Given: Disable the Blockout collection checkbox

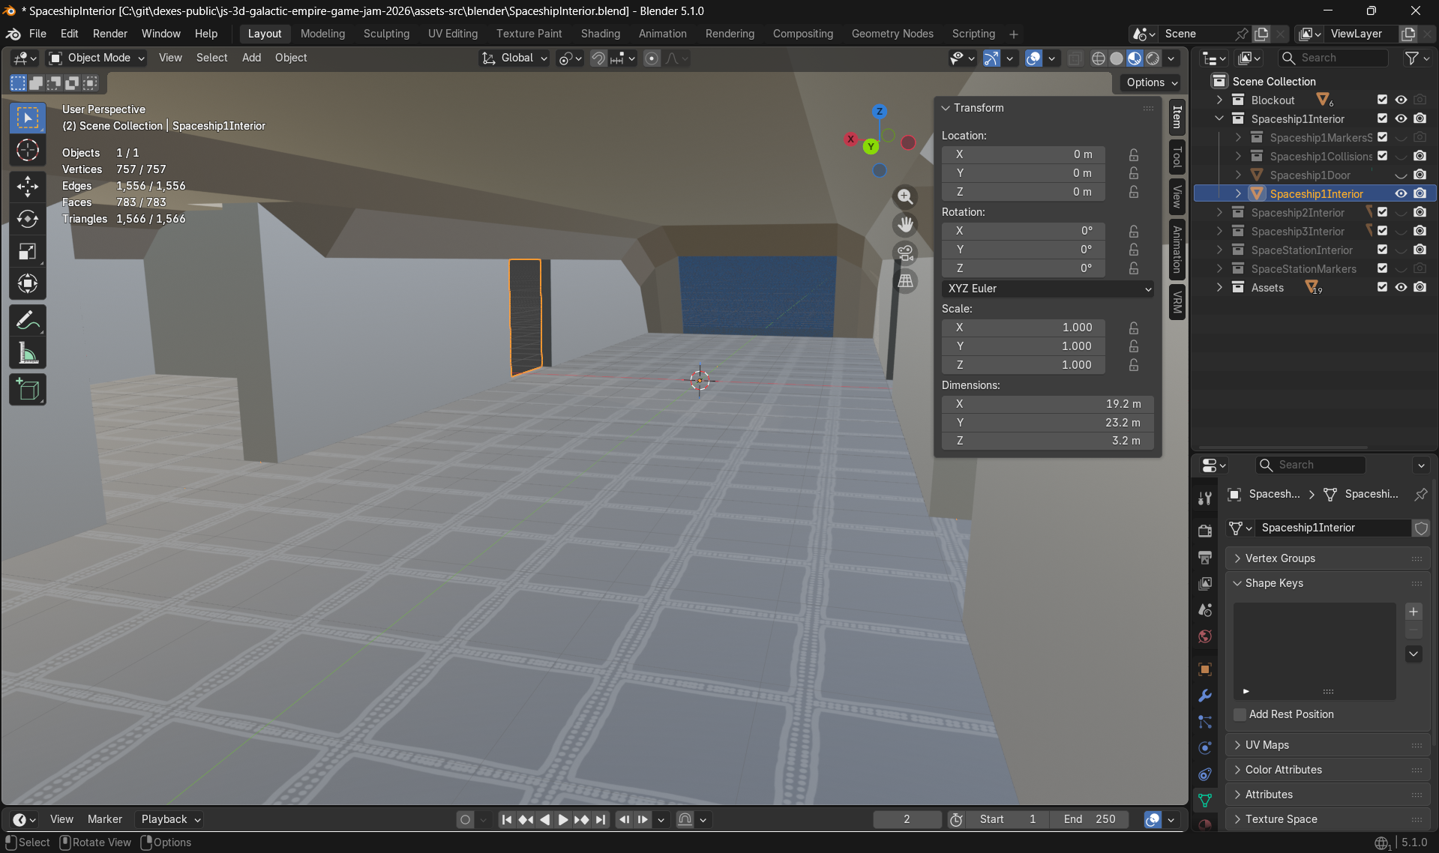Looking at the screenshot, I should [x=1381, y=100].
